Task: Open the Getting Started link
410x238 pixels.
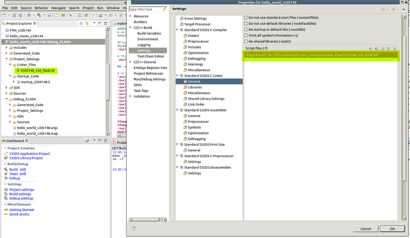Action: click(21, 210)
